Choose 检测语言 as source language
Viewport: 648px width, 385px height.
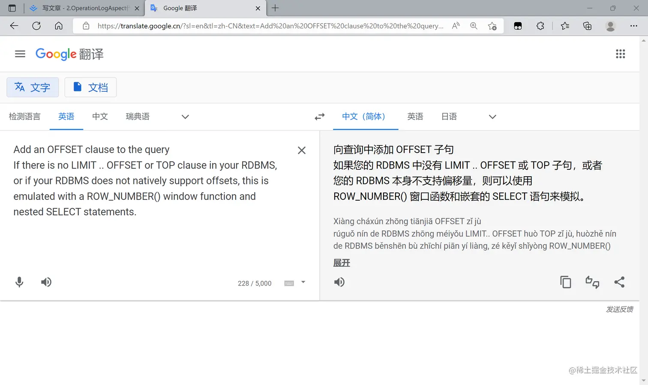24,117
